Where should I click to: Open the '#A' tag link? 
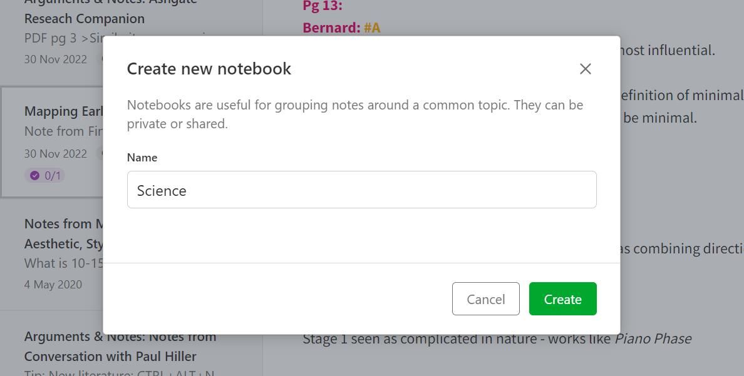[374, 28]
